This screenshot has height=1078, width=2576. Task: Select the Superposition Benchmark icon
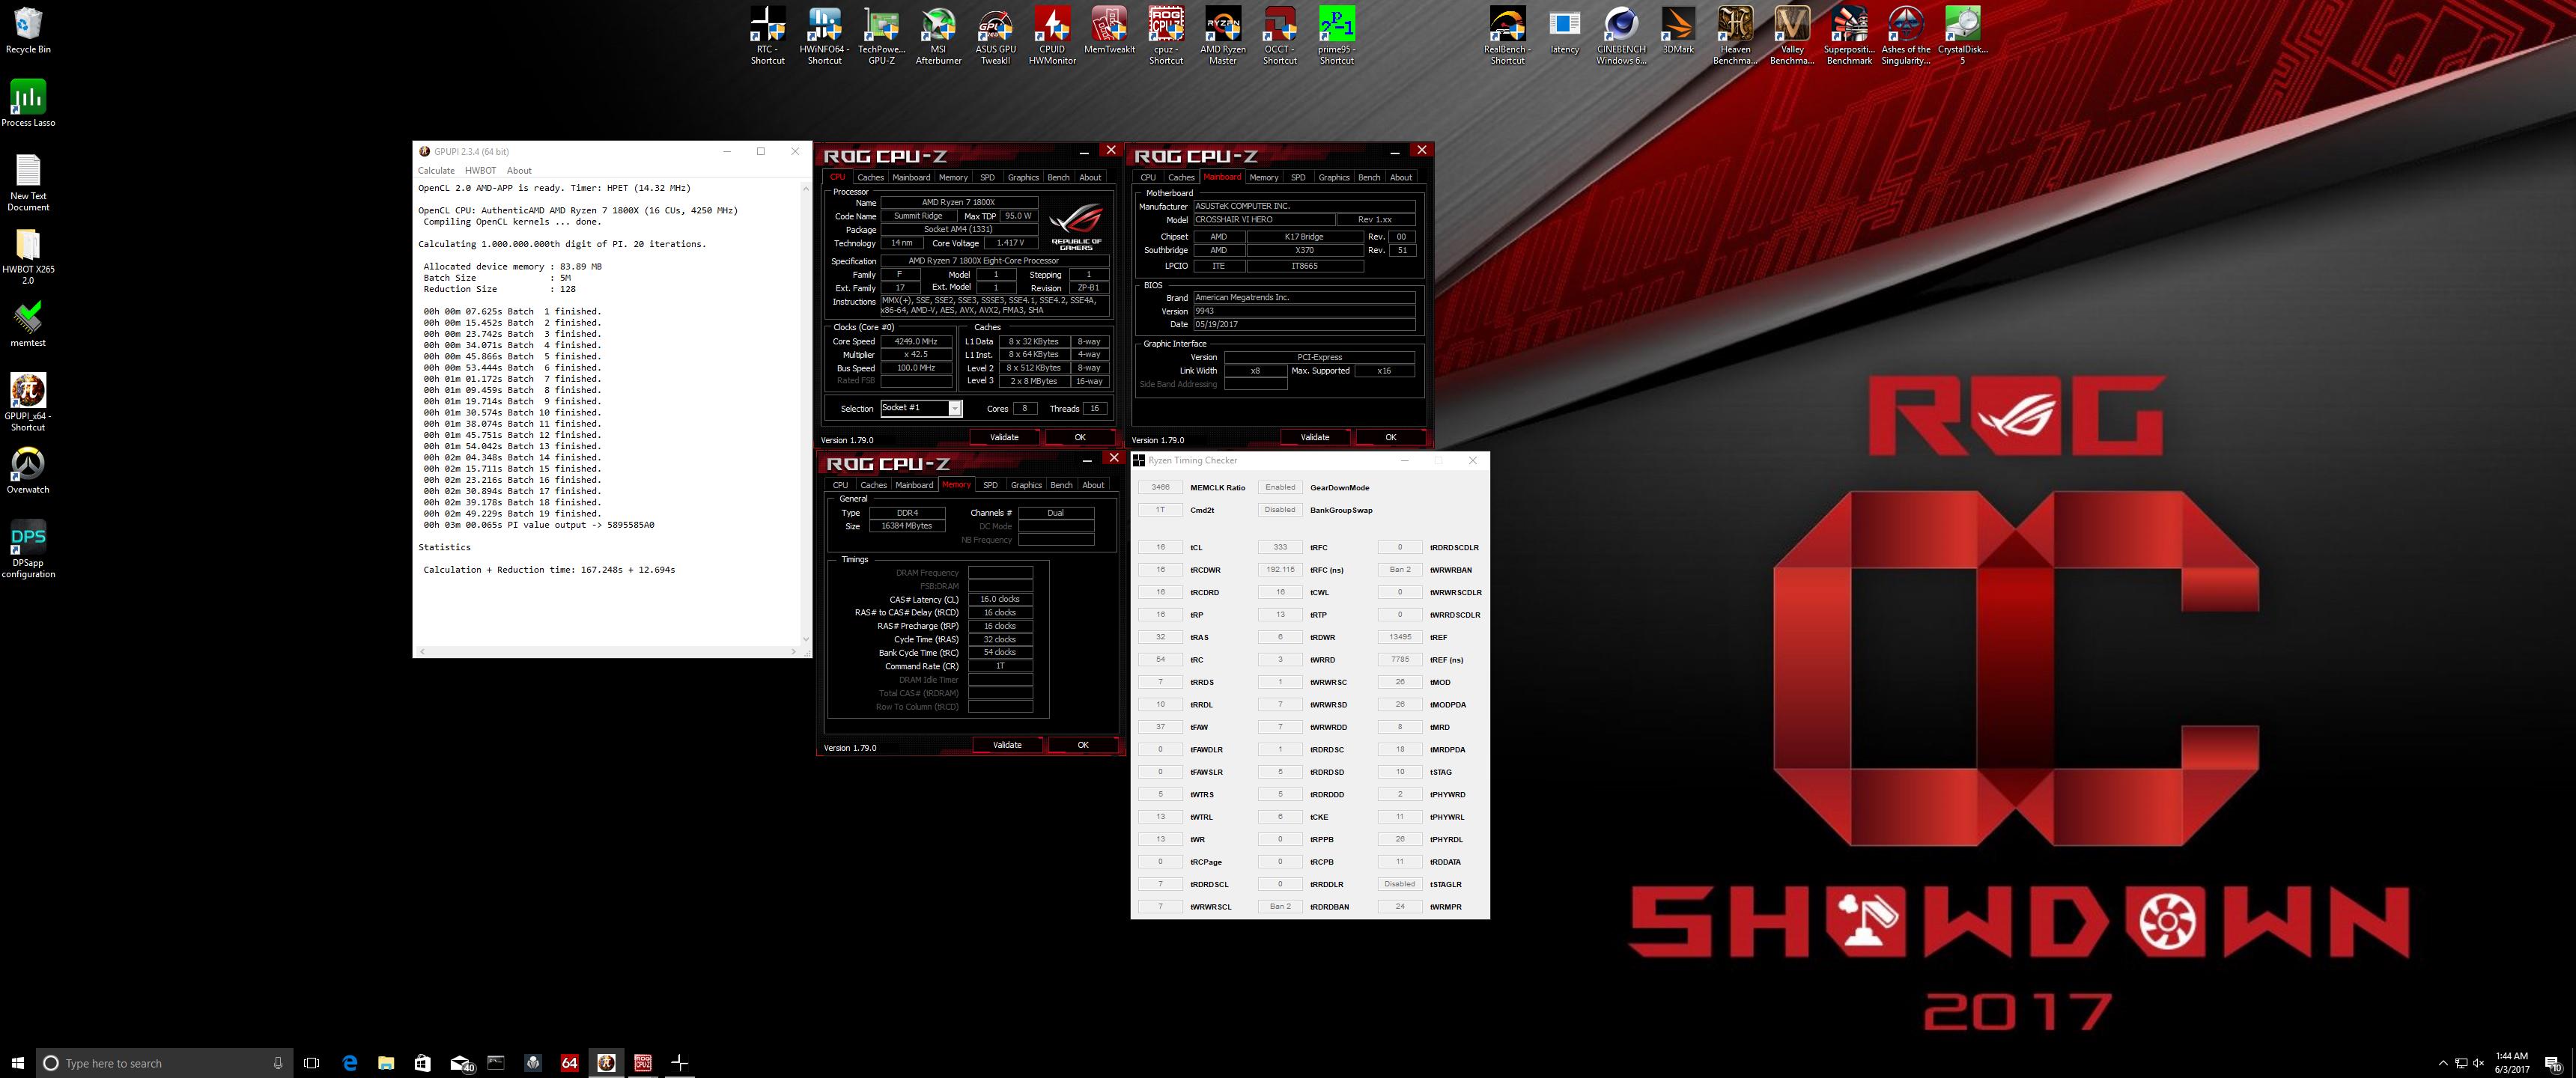(1849, 35)
